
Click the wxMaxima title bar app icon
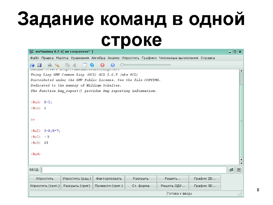tap(31, 52)
